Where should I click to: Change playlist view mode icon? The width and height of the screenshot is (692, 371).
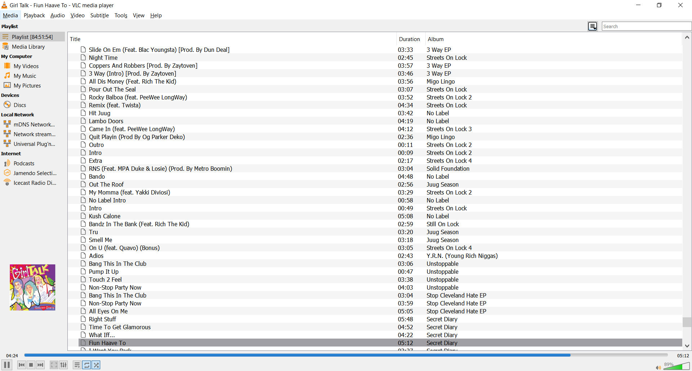point(593,26)
